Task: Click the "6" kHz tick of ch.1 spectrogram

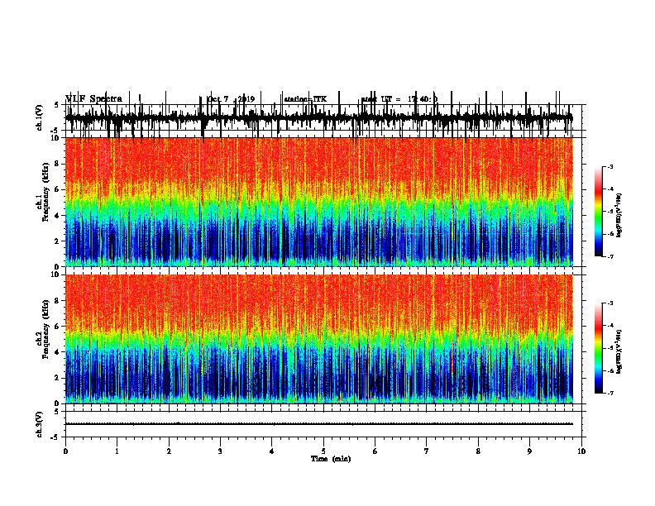Action: [x=58, y=189]
